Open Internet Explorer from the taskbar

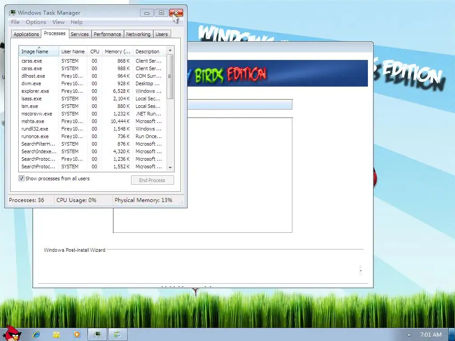[36, 334]
